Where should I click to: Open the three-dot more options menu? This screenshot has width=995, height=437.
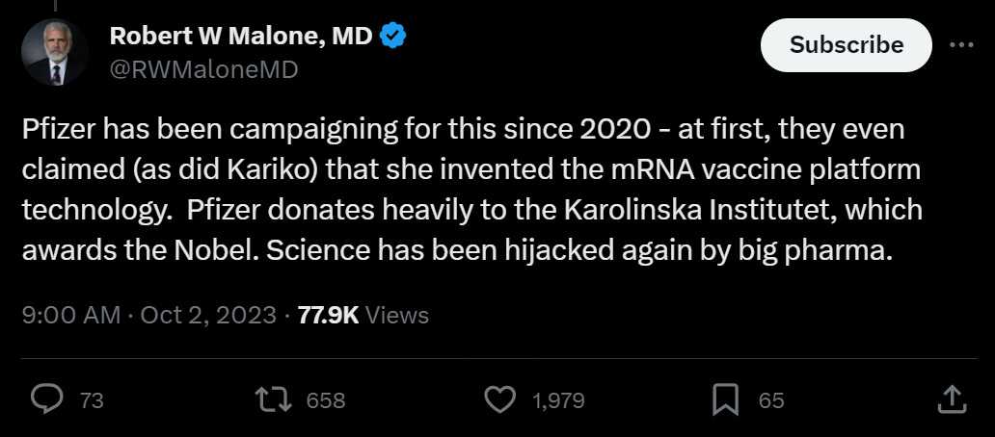pyautogui.click(x=962, y=44)
